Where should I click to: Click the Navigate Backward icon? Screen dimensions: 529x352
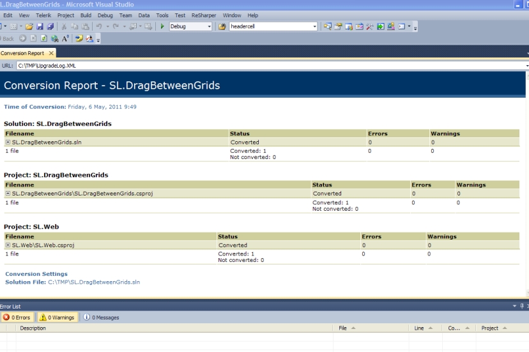tap(134, 26)
